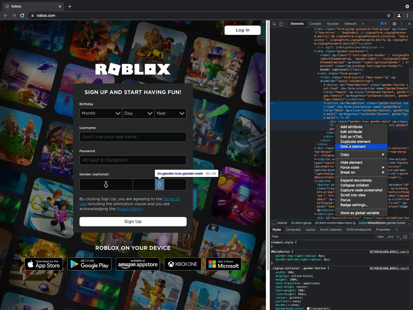Choose Hide element in context menu
This screenshot has height=310, width=413.
(x=361, y=162)
